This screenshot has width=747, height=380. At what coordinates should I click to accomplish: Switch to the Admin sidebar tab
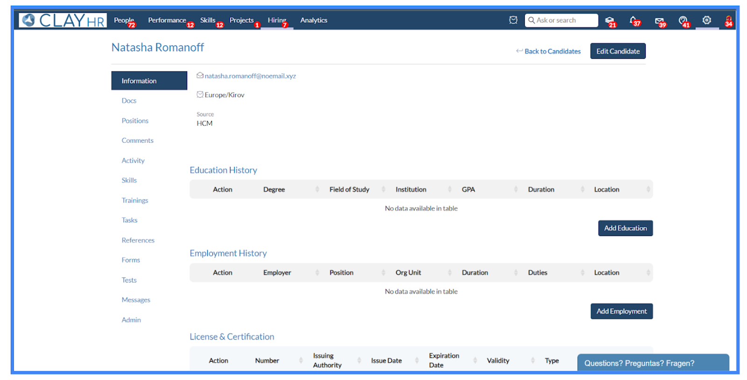tap(131, 320)
